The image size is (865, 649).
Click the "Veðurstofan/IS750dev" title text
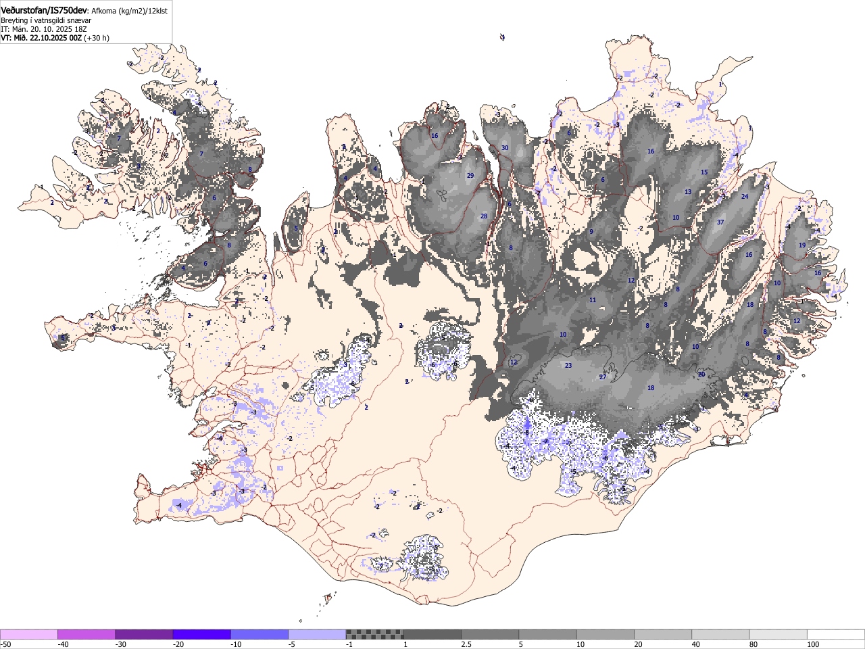pos(44,11)
